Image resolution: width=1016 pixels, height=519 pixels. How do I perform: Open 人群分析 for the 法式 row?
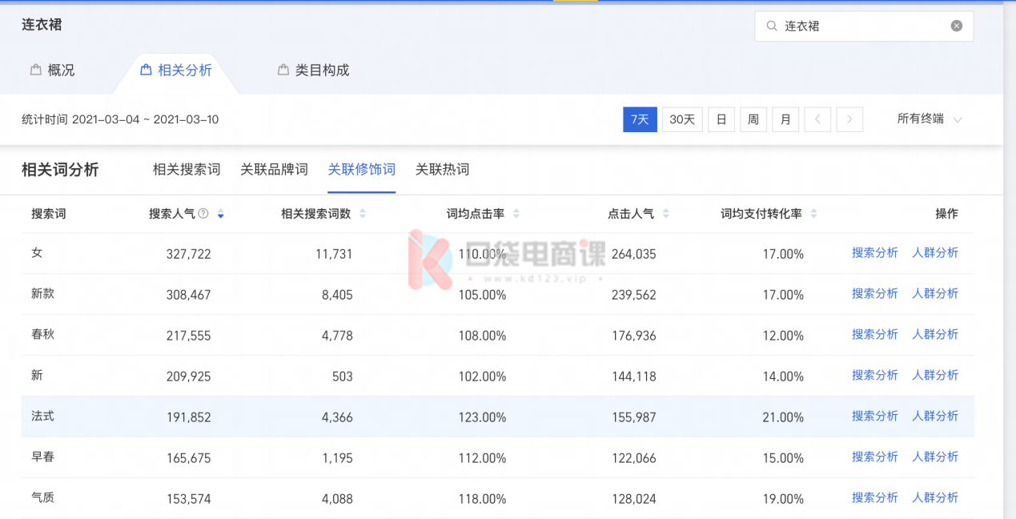935,416
